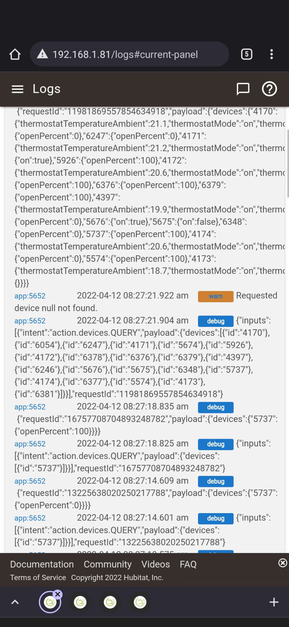Open the Community footer link
The width and height of the screenshot is (289, 627).
(x=107, y=564)
